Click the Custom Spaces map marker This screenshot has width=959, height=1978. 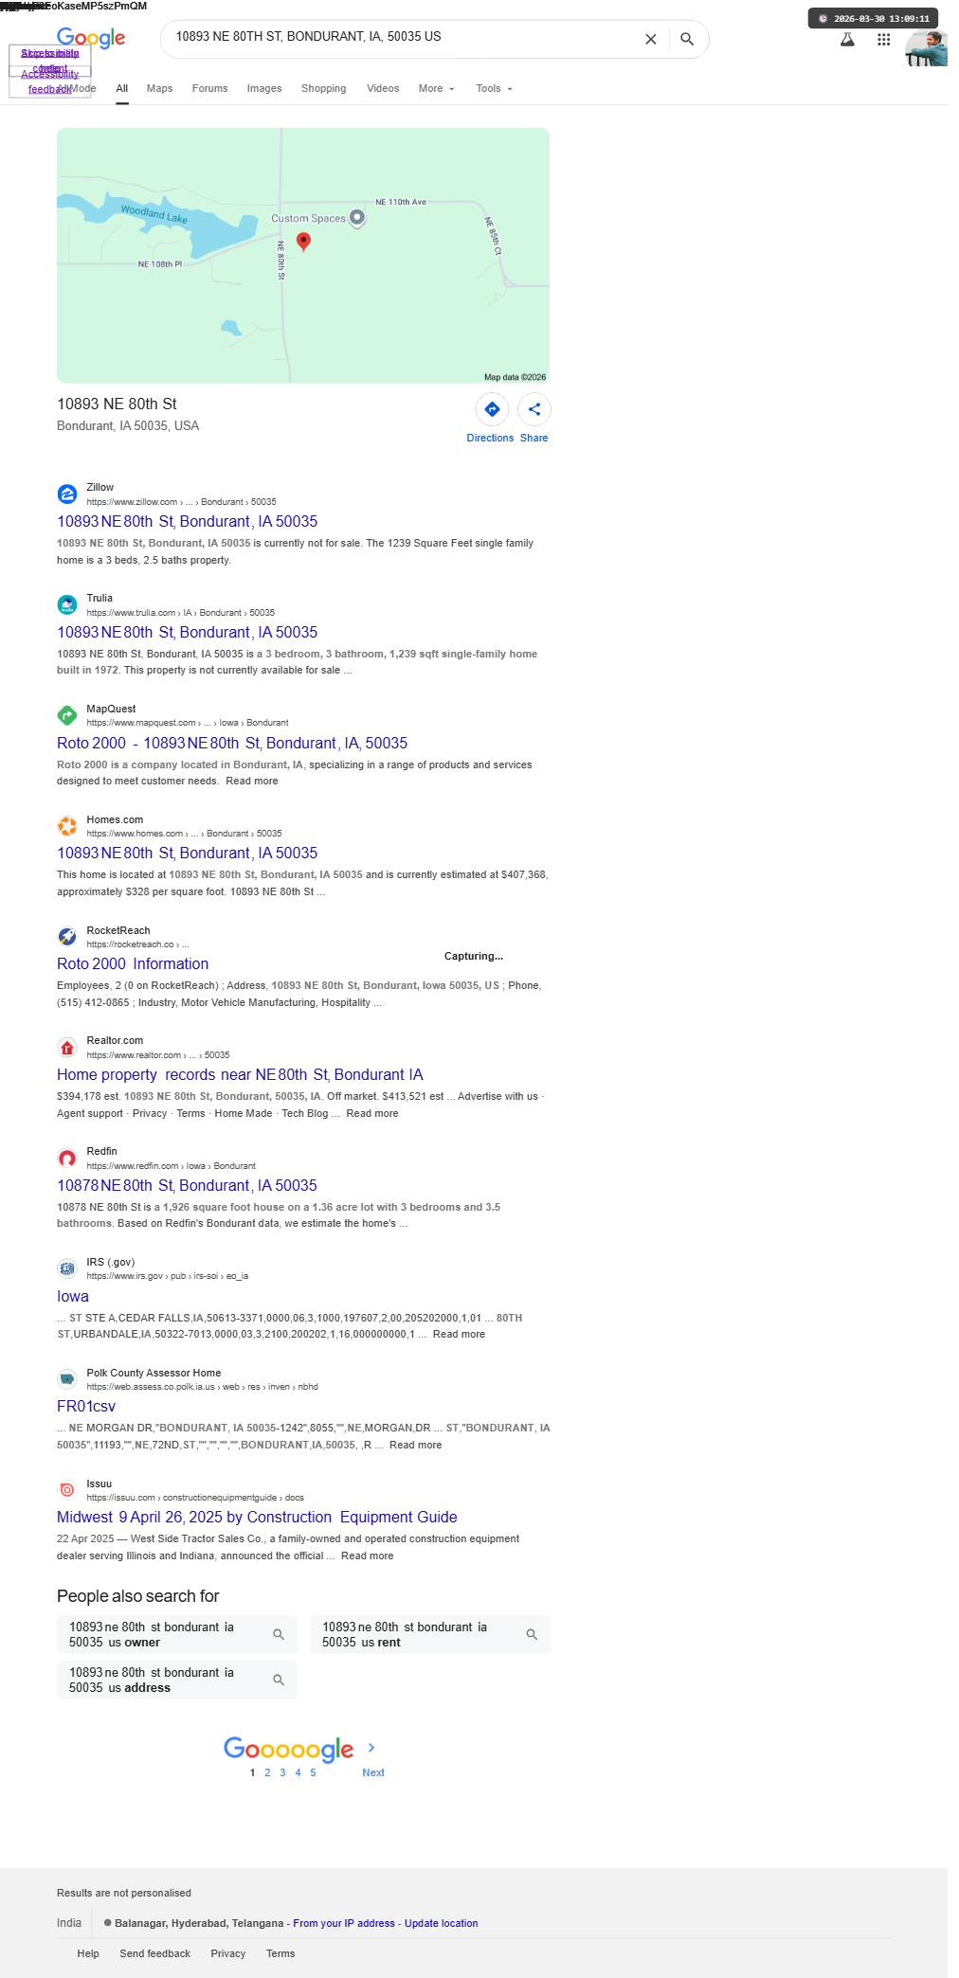click(357, 218)
